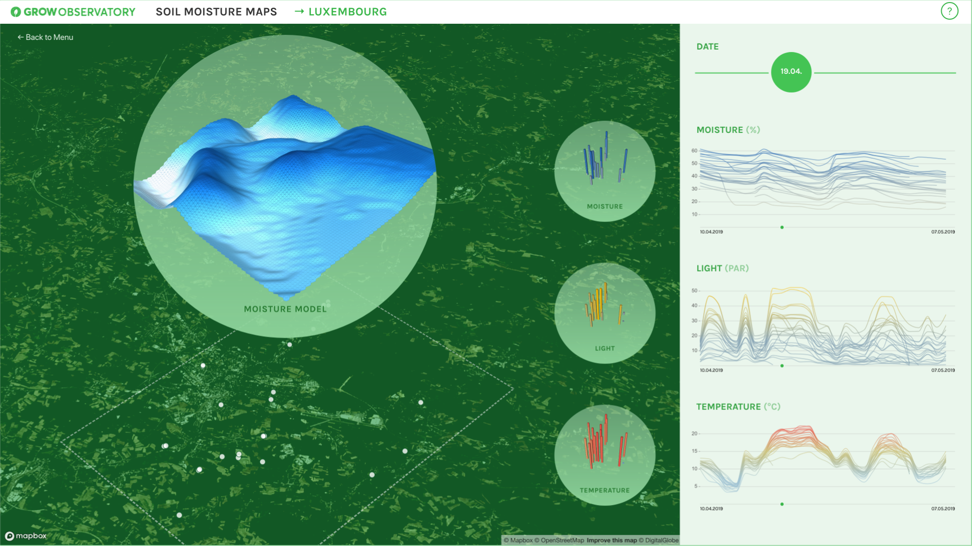Click the sensor dot below Moisture Model label

[x=290, y=345]
